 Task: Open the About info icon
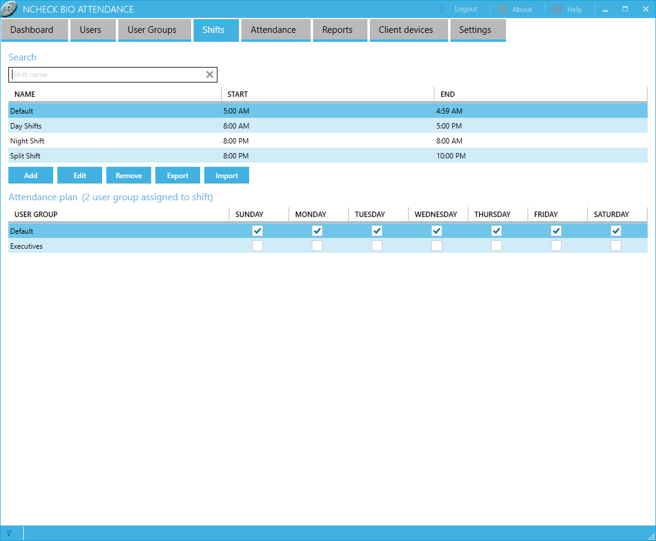click(503, 9)
